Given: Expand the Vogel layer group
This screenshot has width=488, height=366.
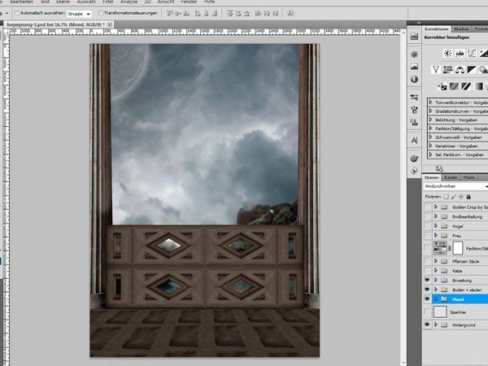Looking at the screenshot, I should pos(436,226).
